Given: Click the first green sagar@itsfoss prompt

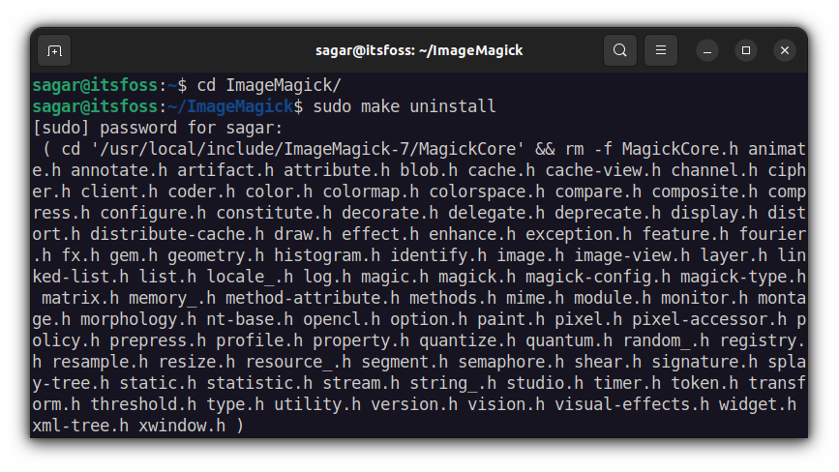Looking at the screenshot, I should click(x=95, y=85).
